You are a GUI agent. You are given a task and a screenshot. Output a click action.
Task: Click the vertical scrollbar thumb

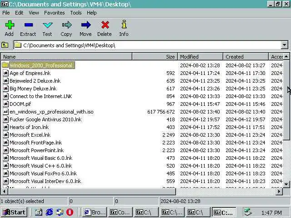pos(286,100)
